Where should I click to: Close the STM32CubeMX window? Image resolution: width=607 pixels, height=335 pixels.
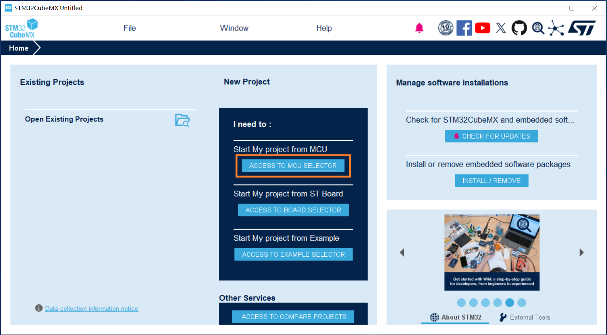tap(595, 8)
